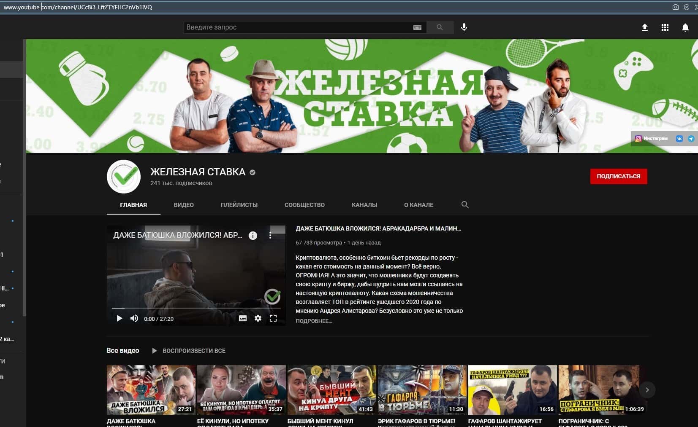Click the next arrow on the video carousel
Screen dimensions: 698x427
(x=647, y=390)
